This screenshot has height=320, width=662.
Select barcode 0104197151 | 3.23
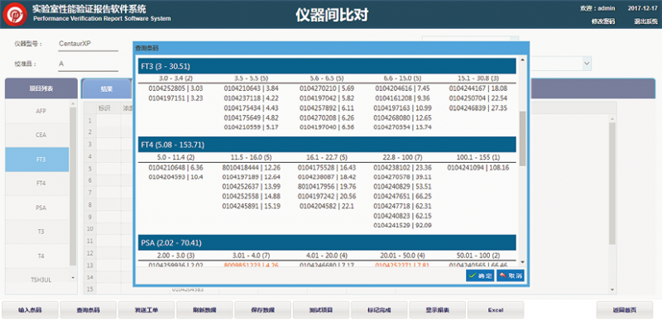tap(175, 98)
